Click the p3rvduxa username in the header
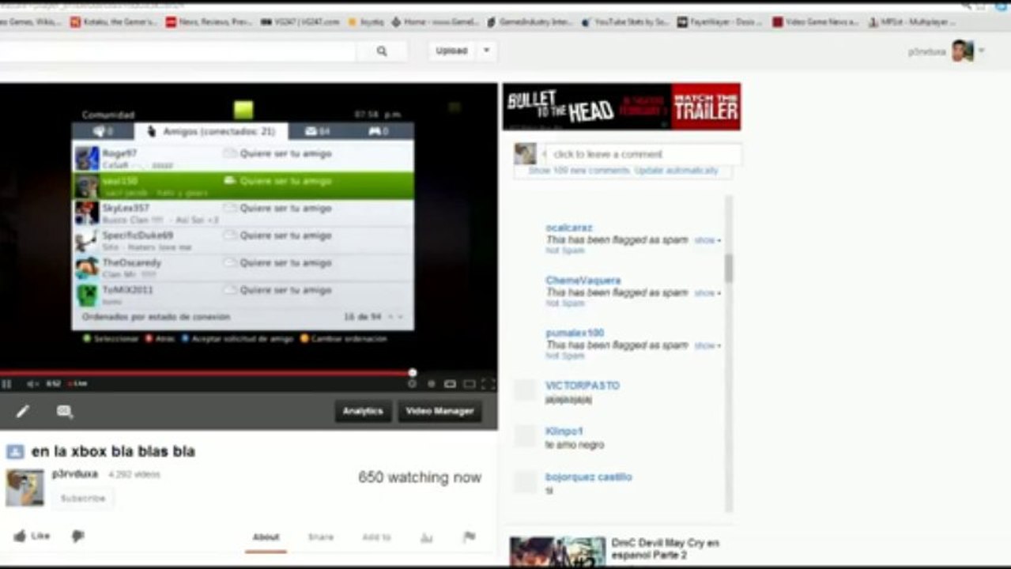Viewport: 1011px width, 569px height. click(x=926, y=51)
